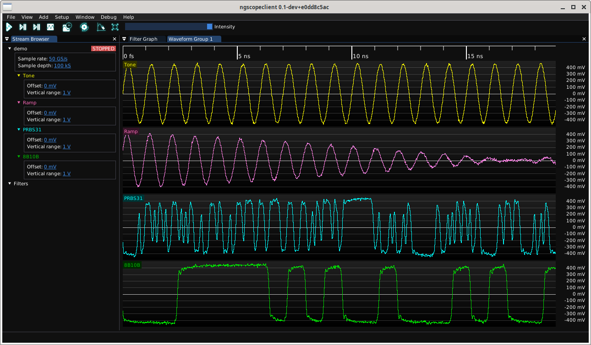This screenshot has height=345, width=591.
Task: Click the 15 ns mark on the timeline
Action: click(475, 56)
